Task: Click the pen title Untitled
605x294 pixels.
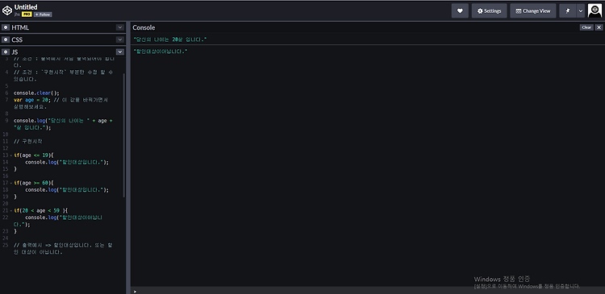Action: (26, 7)
